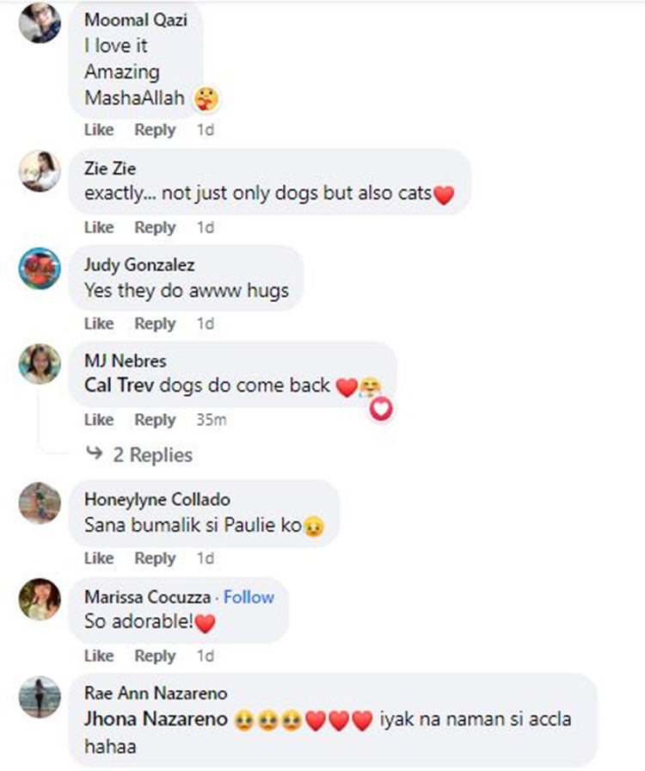The height and width of the screenshot is (771, 645).
Task: Open Honeylyne Collado's avatar image
Action: point(40,503)
